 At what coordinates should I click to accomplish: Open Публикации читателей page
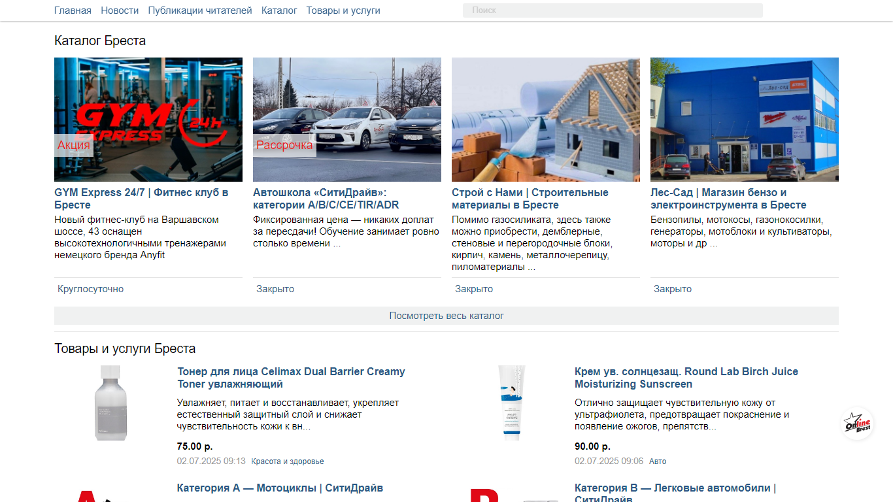coord(200,10)
